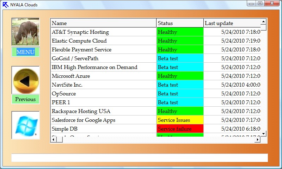Maximize the NYALA Clouds window
The height and width of the screenshot is (169, 282).
coord(260,4)
